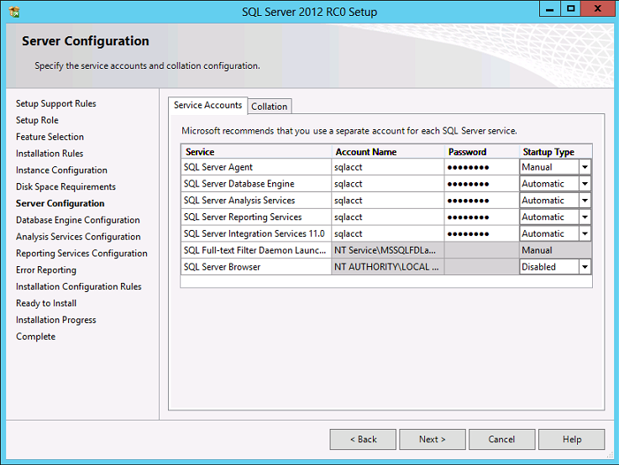Click the Startup Type column header
This screenshot has width=619, height=465.
click(555, 152)
